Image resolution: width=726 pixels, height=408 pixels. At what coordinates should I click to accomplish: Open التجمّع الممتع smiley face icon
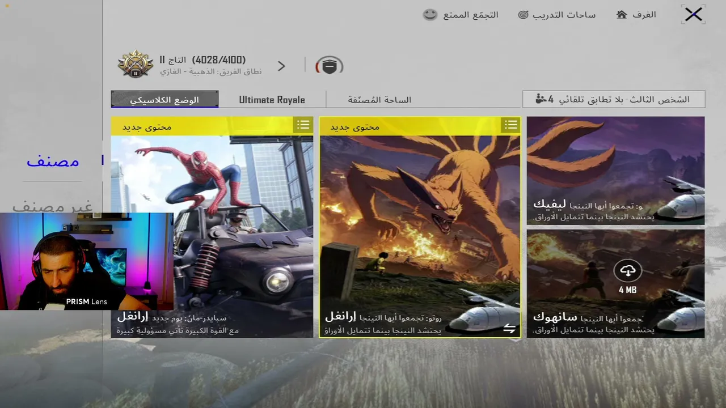pyautogui.click(x=430, y=15)
